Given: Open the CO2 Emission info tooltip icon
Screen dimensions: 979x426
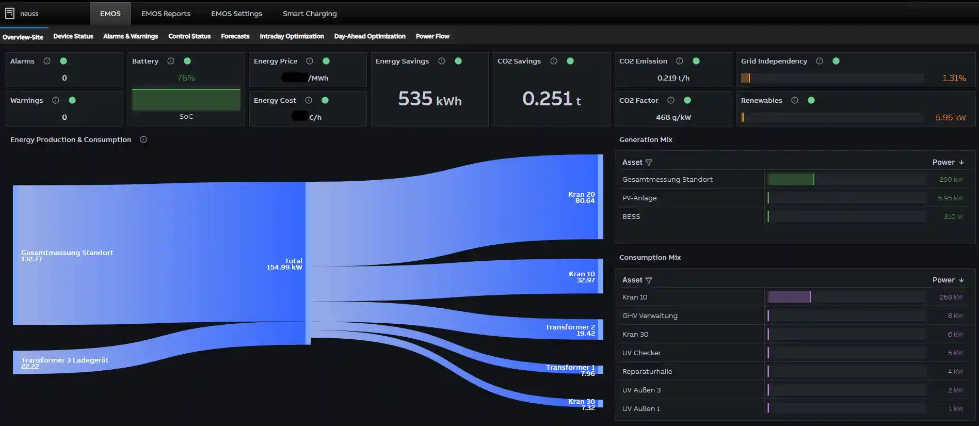Looking at the screenshot, I should [680, 61].
